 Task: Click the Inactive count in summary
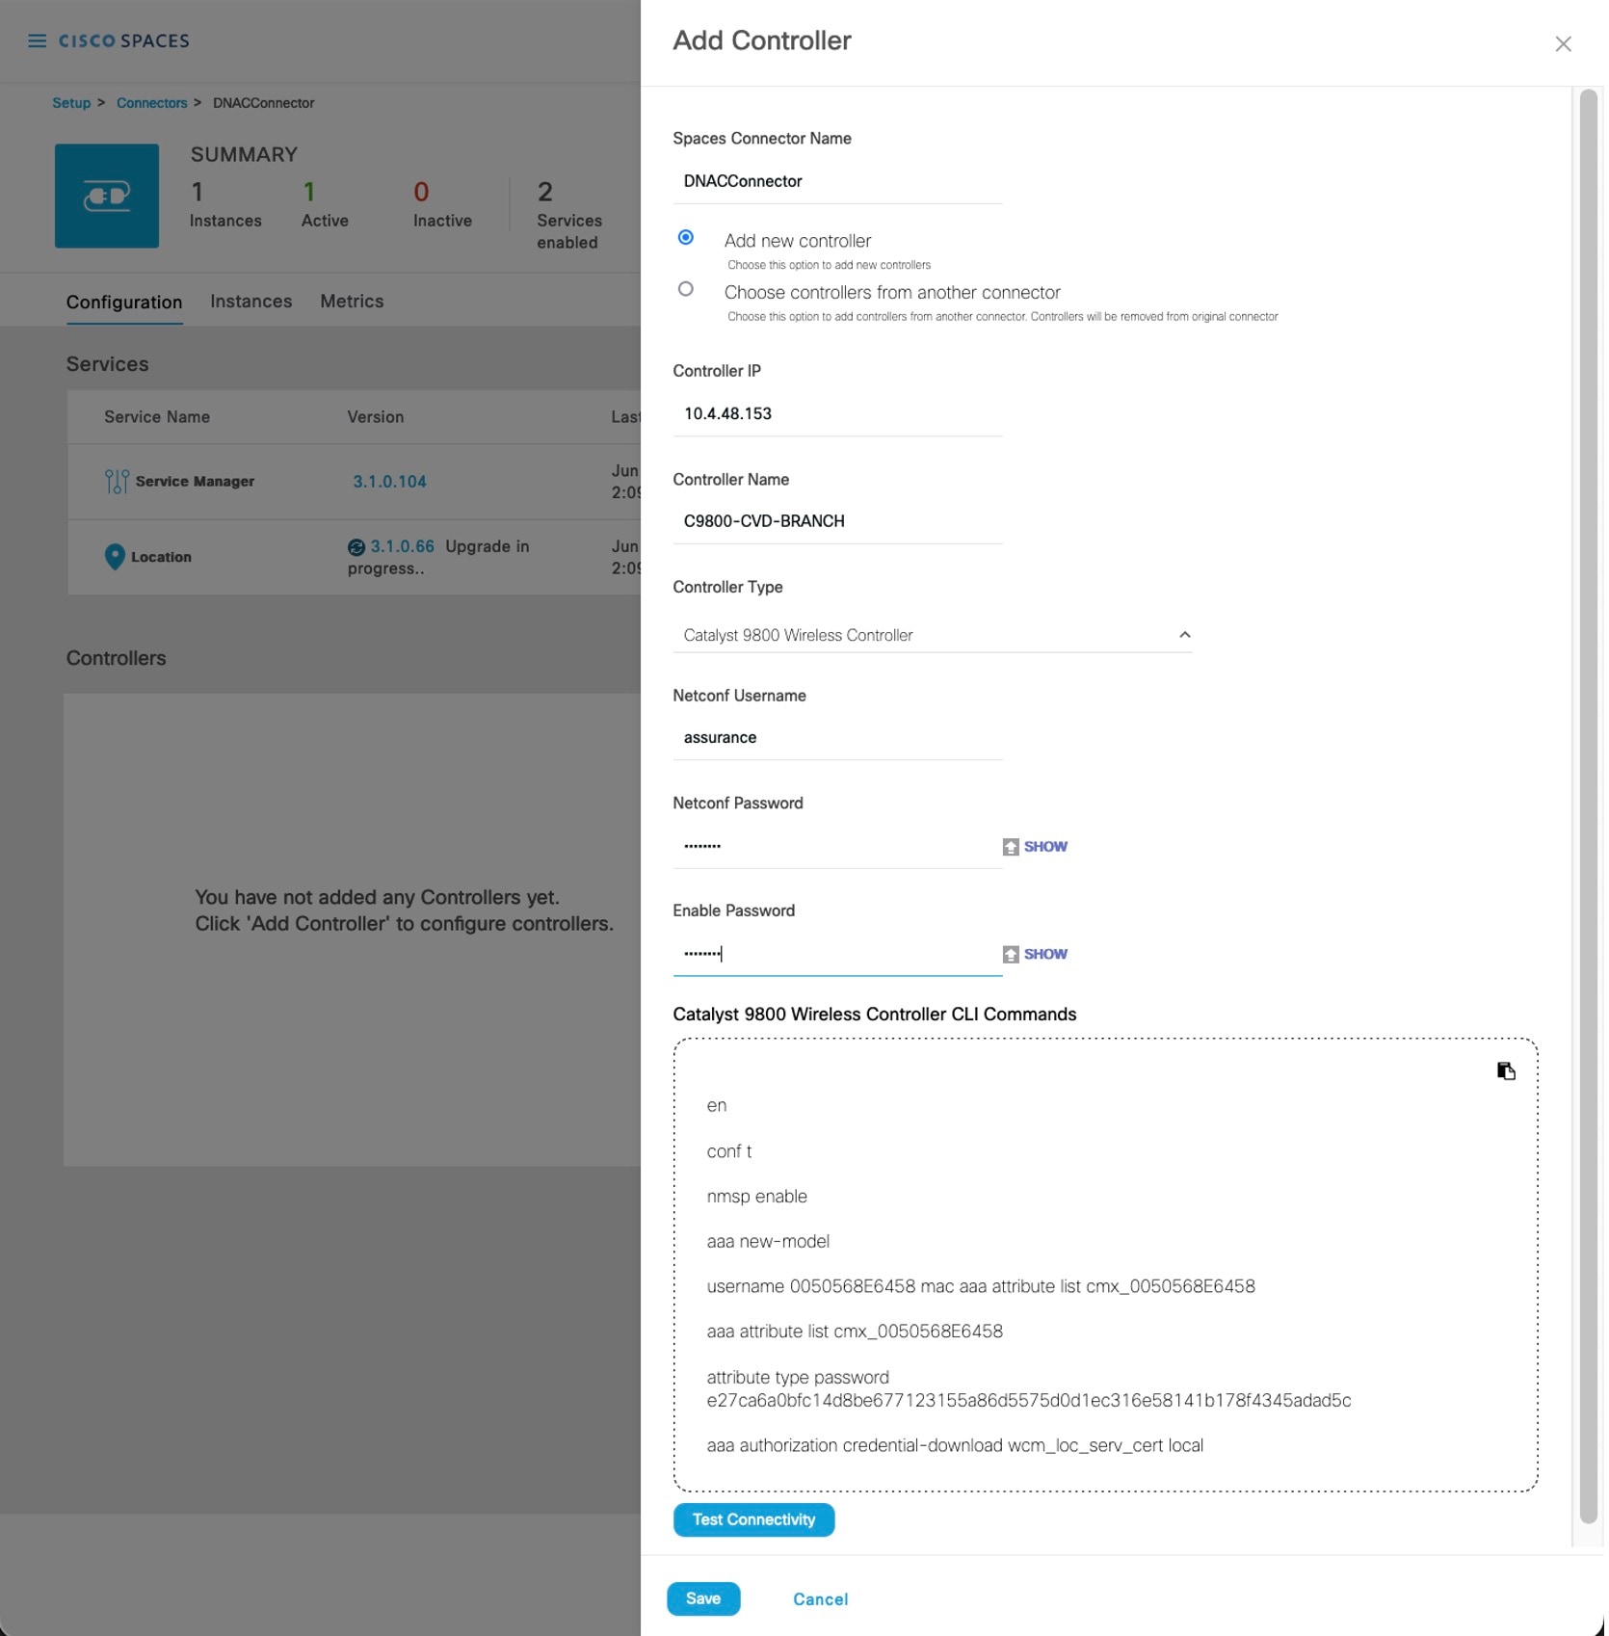pyautogui.click(x=421, y=192)
